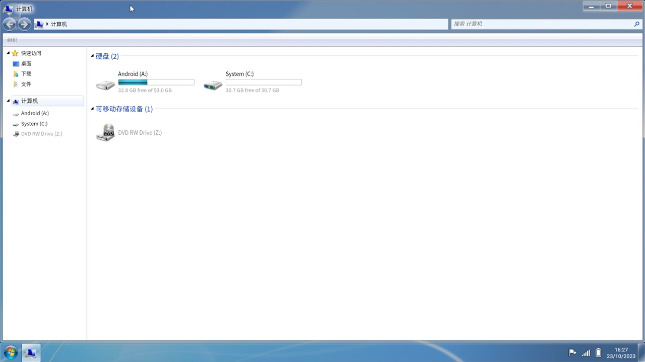The image size is (645, 362).
Task: Maximize the 计算机 window
Action: tap(608, 6)
